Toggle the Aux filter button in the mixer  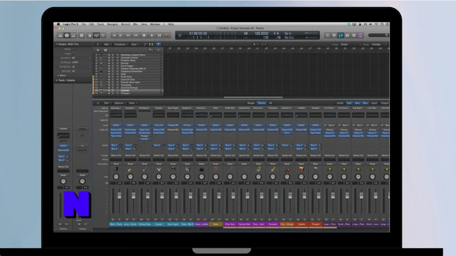pyautogui.click(x=357, y=103)
